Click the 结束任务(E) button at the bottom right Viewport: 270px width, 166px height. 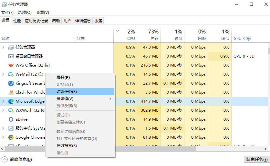tap(257, 160)
